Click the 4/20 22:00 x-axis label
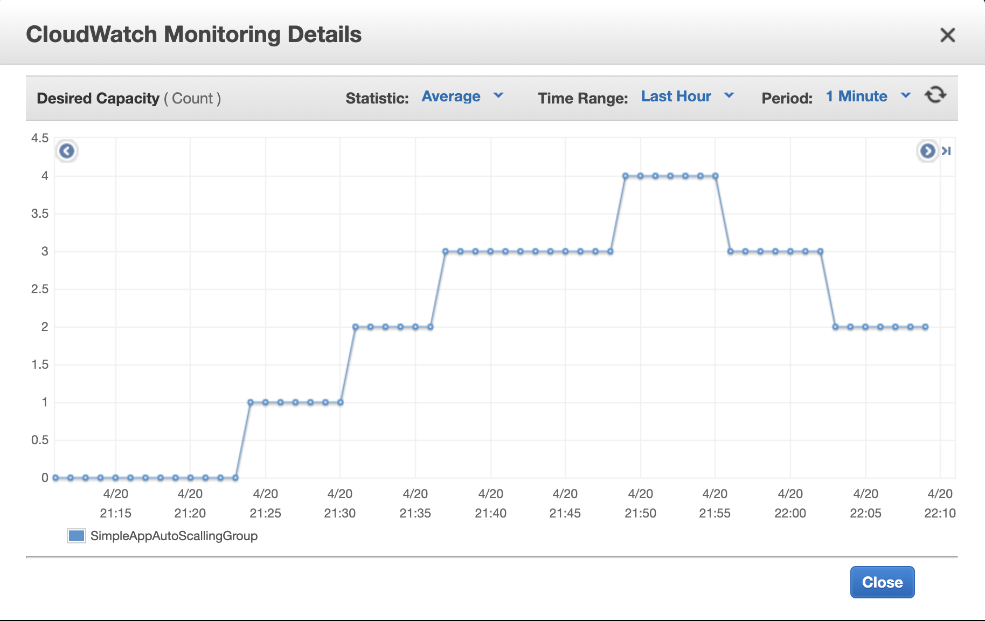Image resolution: width=985 pixels, height=621 pixels. click(790, 503)
